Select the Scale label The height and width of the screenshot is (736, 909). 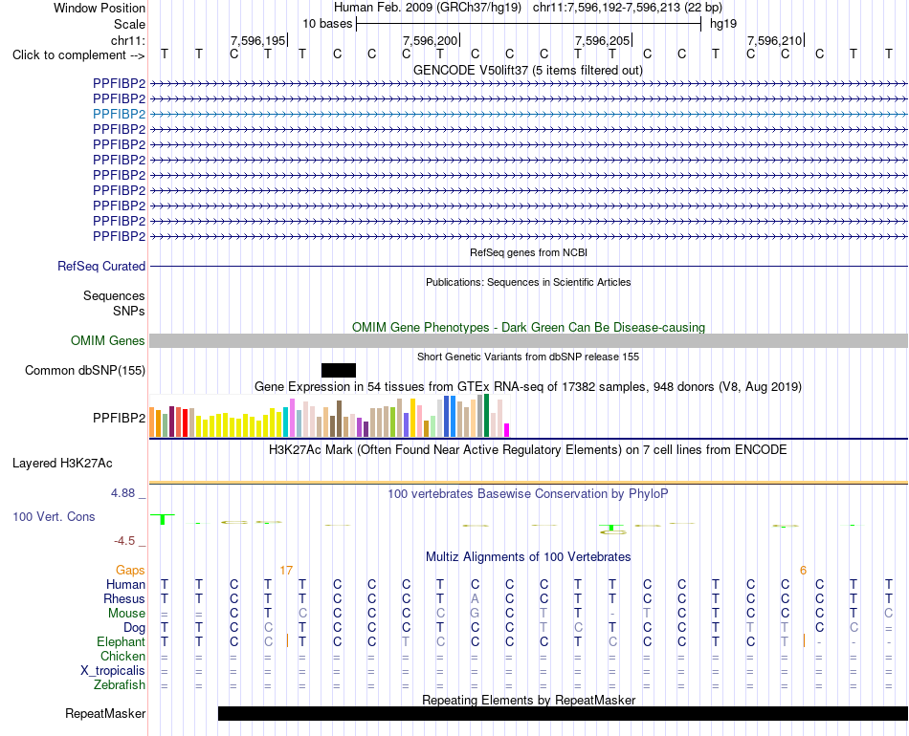[129, 24]
